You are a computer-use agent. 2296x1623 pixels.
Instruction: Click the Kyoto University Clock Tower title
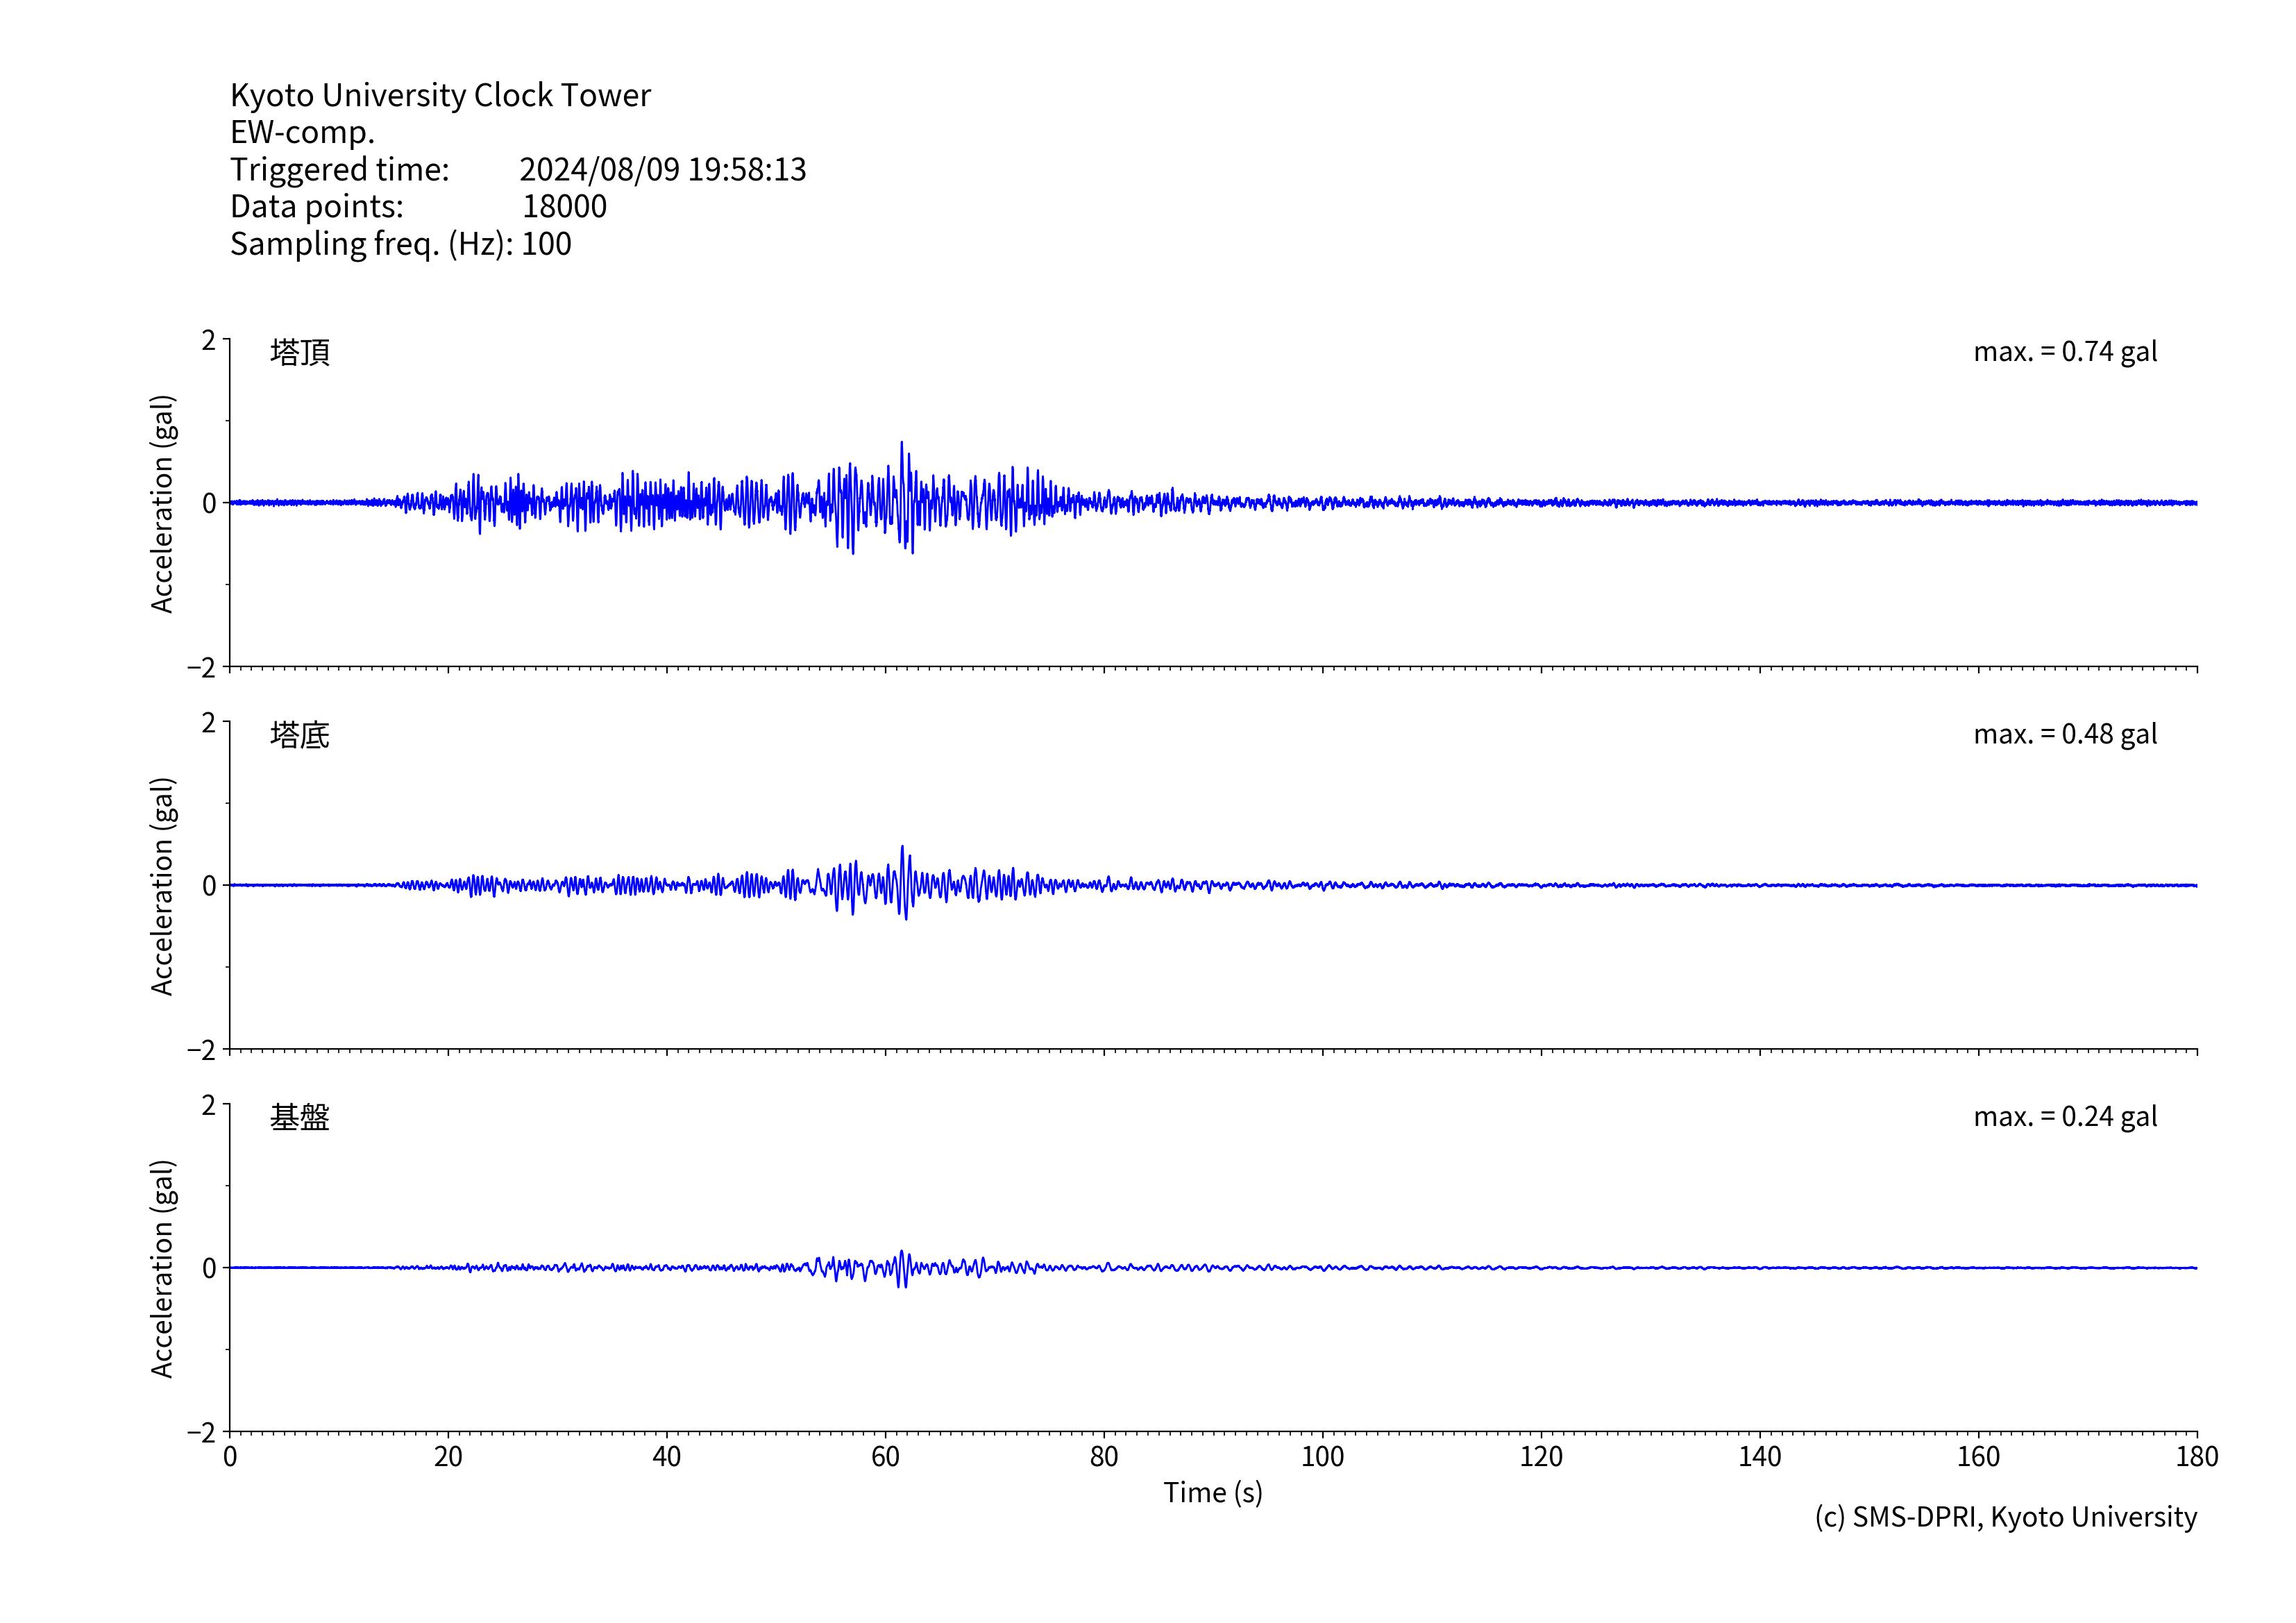tap(440, 95)
